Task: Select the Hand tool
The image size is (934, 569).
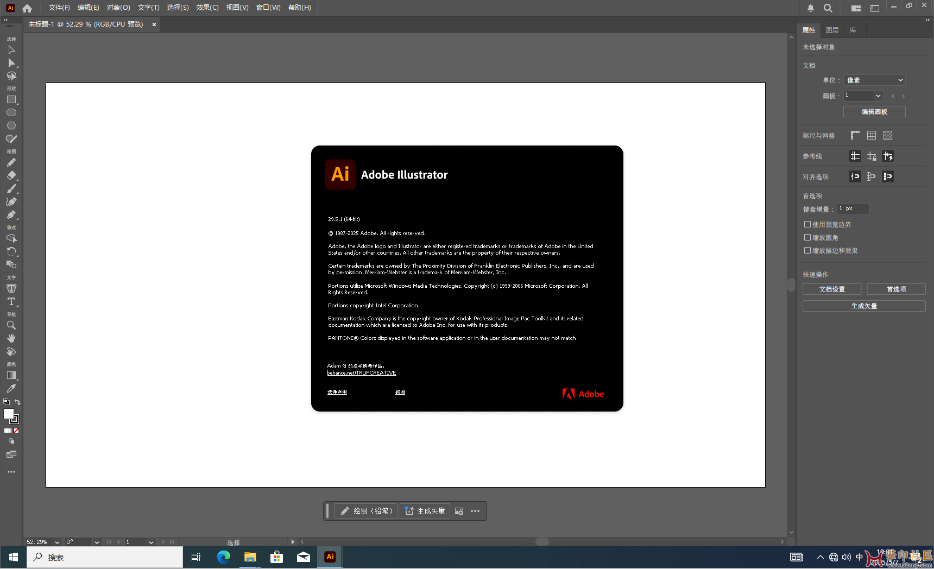Action: pyautogui.click(x=11, y=338)
